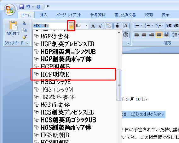Open the font name dropdown arrow

tap(71, 25)
